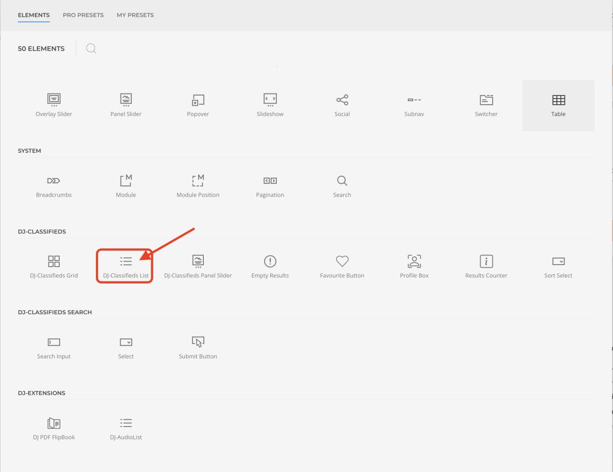
Task: Select the Overlay Slider element
Action: (54, 106)
